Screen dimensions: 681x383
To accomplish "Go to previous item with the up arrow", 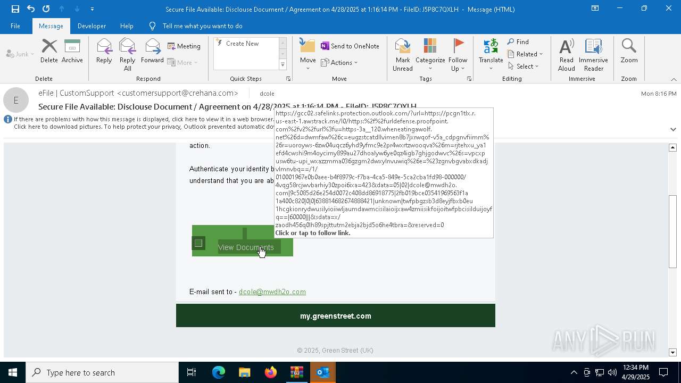I will [x=62, y=9].
